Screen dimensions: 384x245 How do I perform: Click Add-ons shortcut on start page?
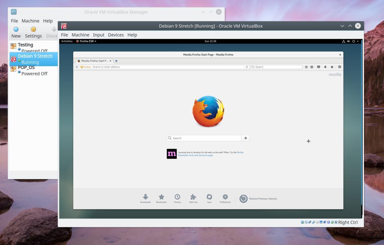[193, 198]
